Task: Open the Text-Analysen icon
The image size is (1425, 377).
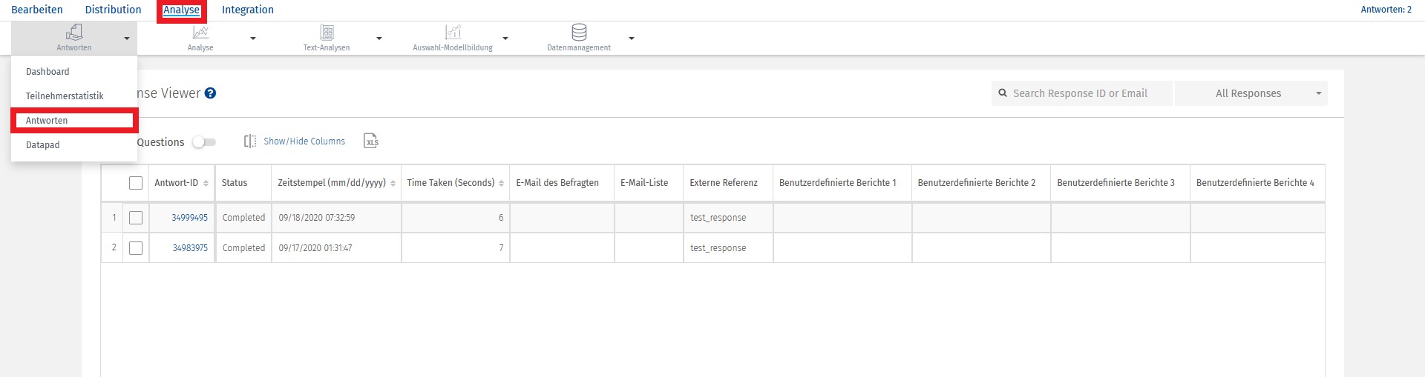Action: click(327, 32)
